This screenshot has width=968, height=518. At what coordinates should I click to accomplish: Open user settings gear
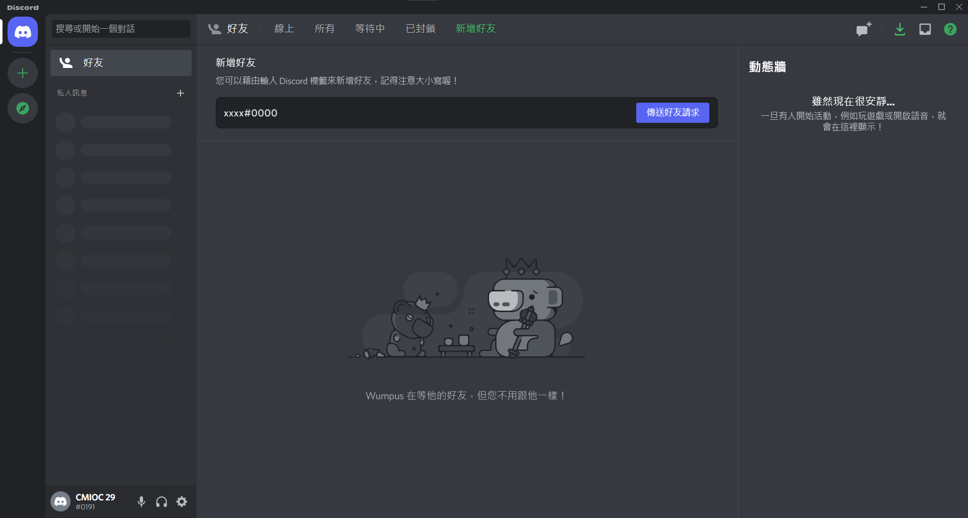point(182,501)
